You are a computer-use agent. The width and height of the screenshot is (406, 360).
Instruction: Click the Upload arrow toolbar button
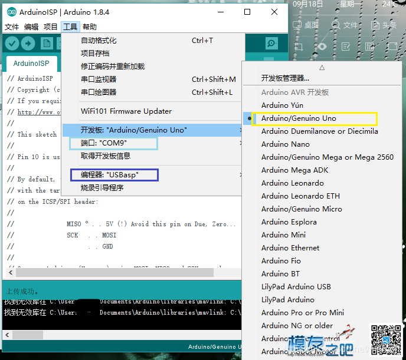[x=28, y=43]
